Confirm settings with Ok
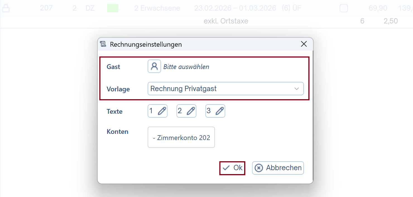 tap(232, 168)
